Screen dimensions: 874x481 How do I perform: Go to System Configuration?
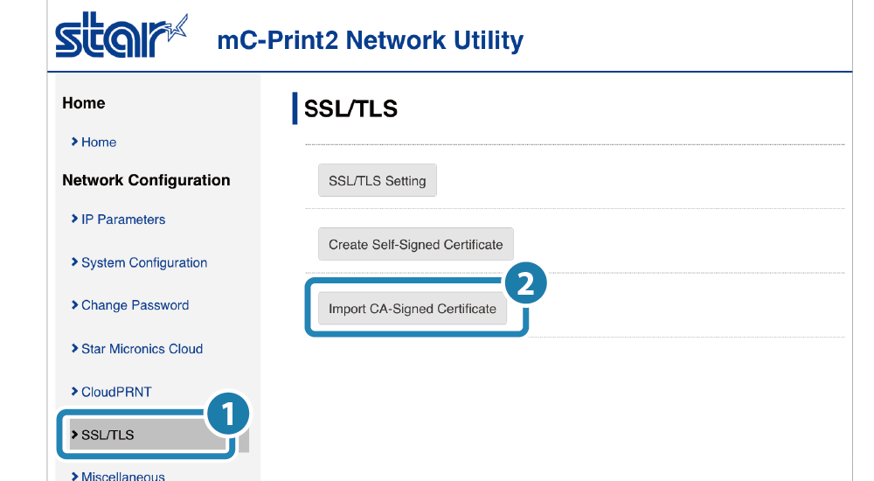click(x=144, y=262)
